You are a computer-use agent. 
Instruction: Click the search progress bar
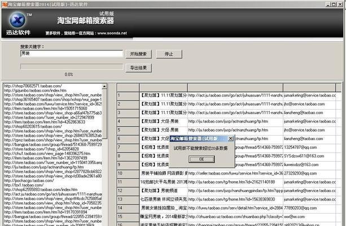point(72,67)
